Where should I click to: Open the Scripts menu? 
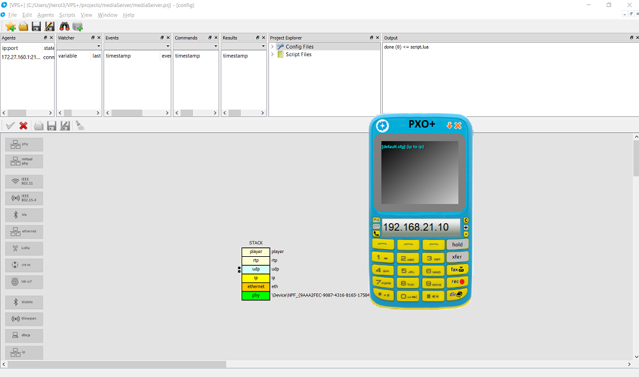coord(67,15)
